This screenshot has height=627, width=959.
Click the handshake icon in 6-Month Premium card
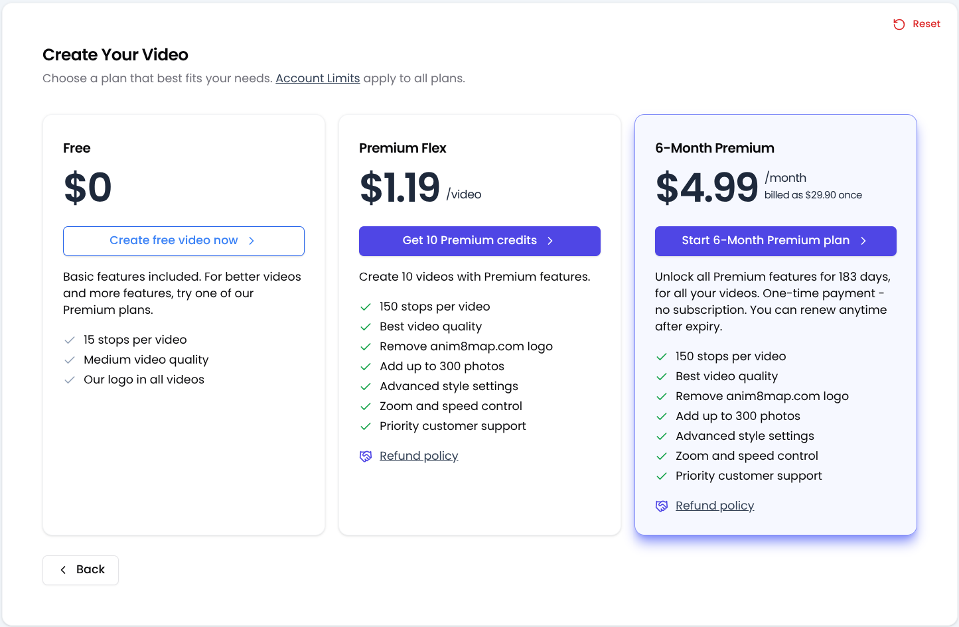click(x=662, y=506)
